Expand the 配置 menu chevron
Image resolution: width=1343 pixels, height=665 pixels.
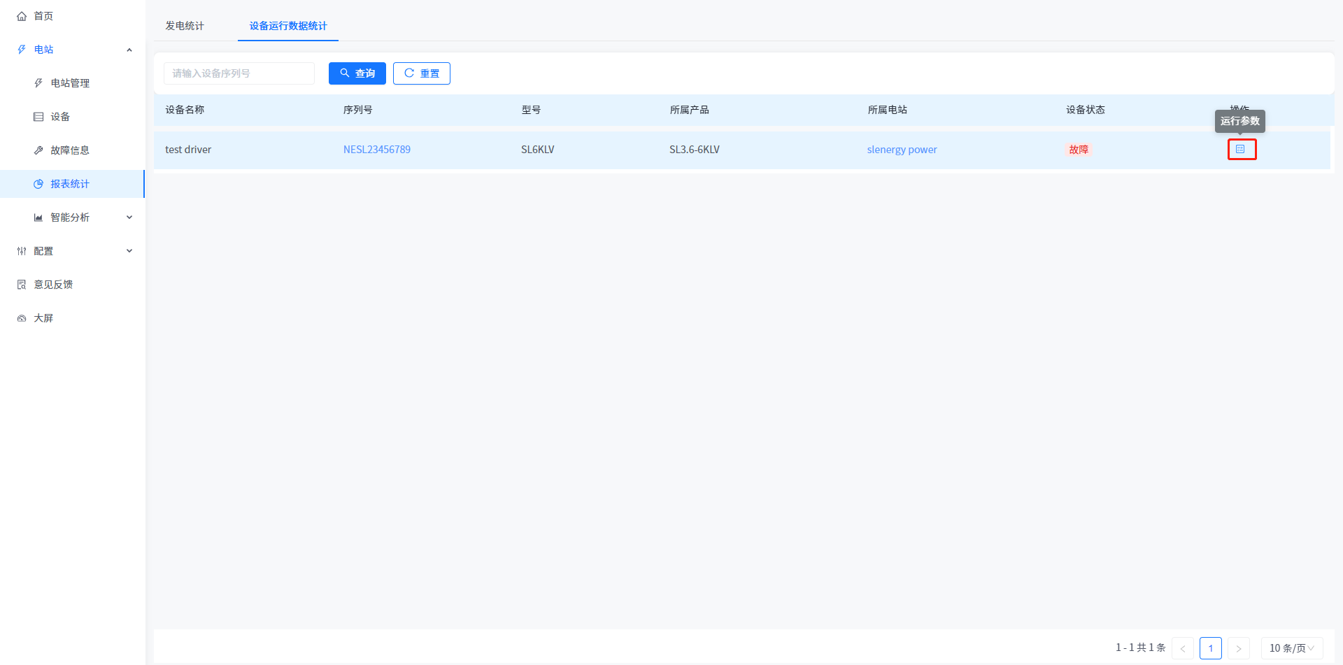point(129,251)
